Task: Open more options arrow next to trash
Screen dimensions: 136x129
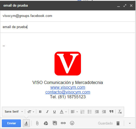Action: (x=130, y=123)
